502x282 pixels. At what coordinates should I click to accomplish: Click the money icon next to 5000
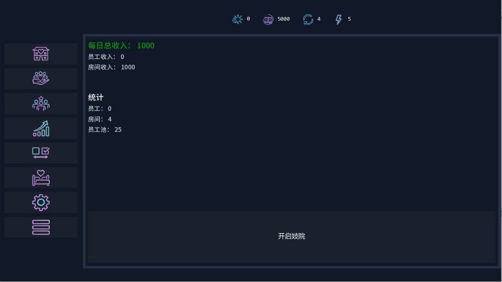coord(269,19)
